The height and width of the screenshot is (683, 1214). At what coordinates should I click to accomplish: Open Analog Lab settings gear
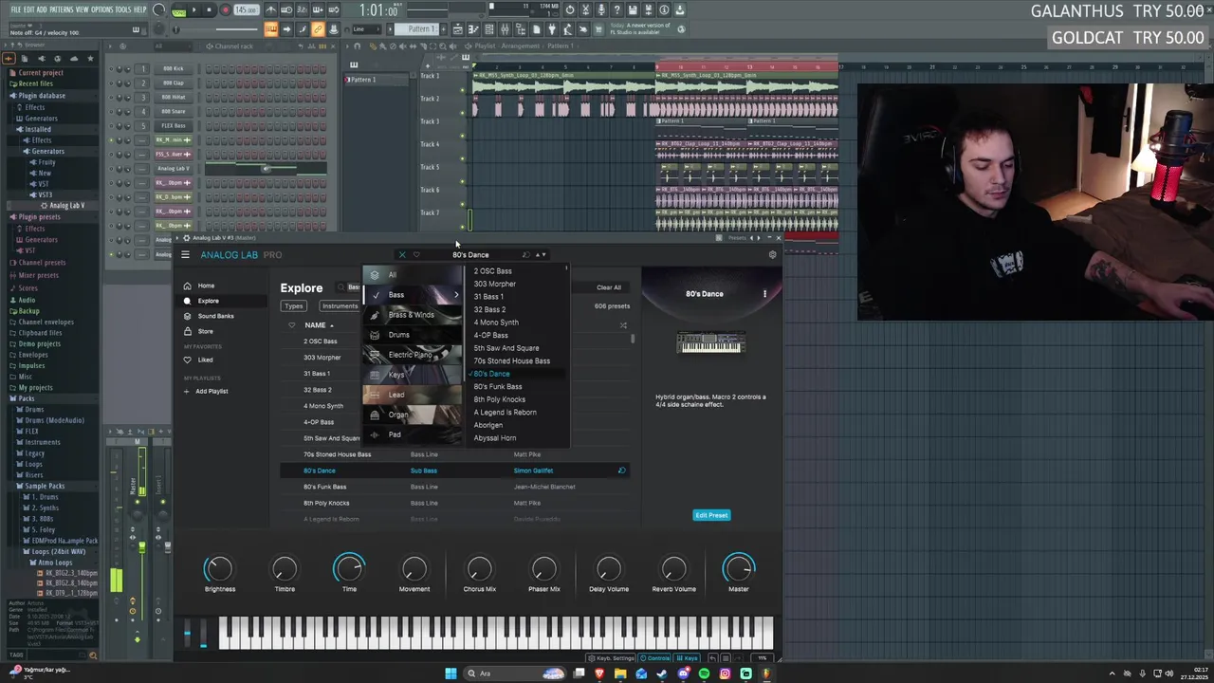click(772, 254)
